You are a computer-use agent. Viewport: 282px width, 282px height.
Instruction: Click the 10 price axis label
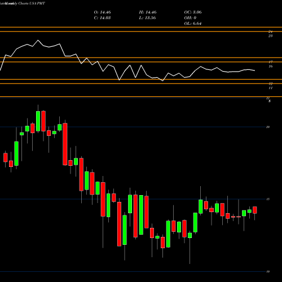pos(268,271)
